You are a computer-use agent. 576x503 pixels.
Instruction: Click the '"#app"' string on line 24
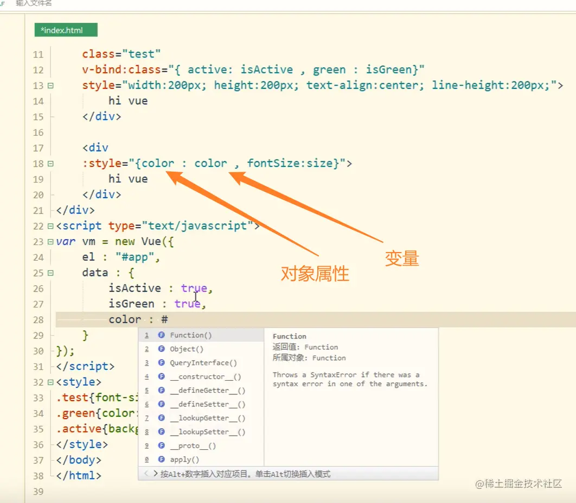click(135, 257)
